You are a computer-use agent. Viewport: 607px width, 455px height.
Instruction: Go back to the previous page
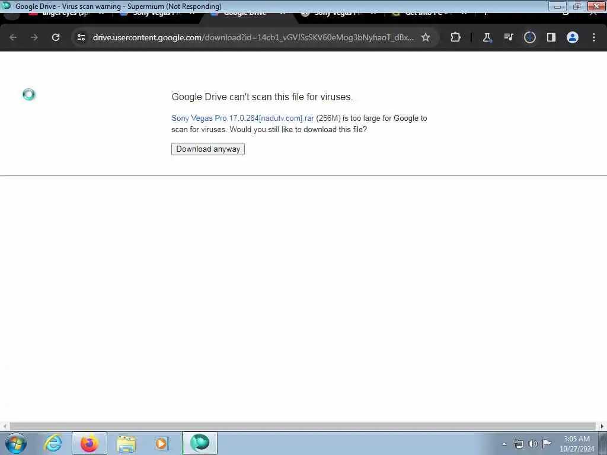pyautogui.click(x=13, y=37)
